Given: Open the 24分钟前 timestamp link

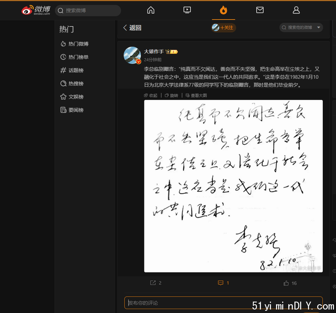Looking at the screenshot, I should click(x=153, y=60).
